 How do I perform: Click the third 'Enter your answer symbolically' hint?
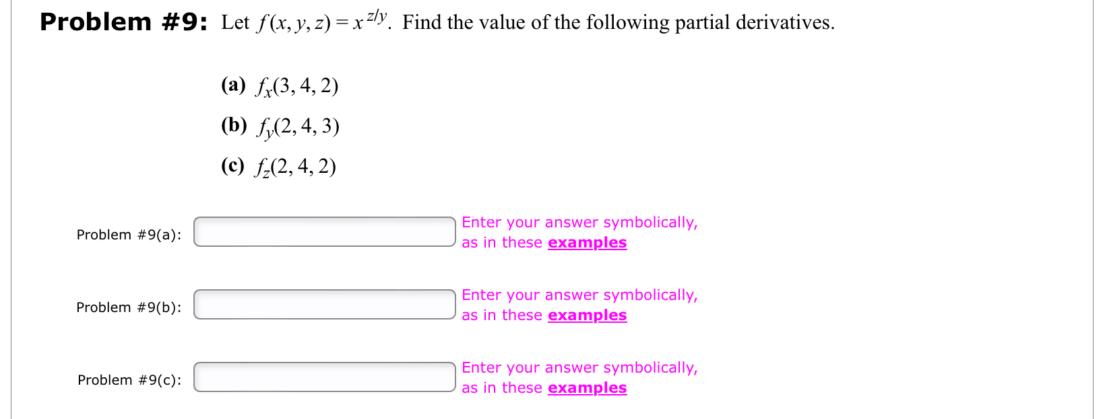(579, 367)
